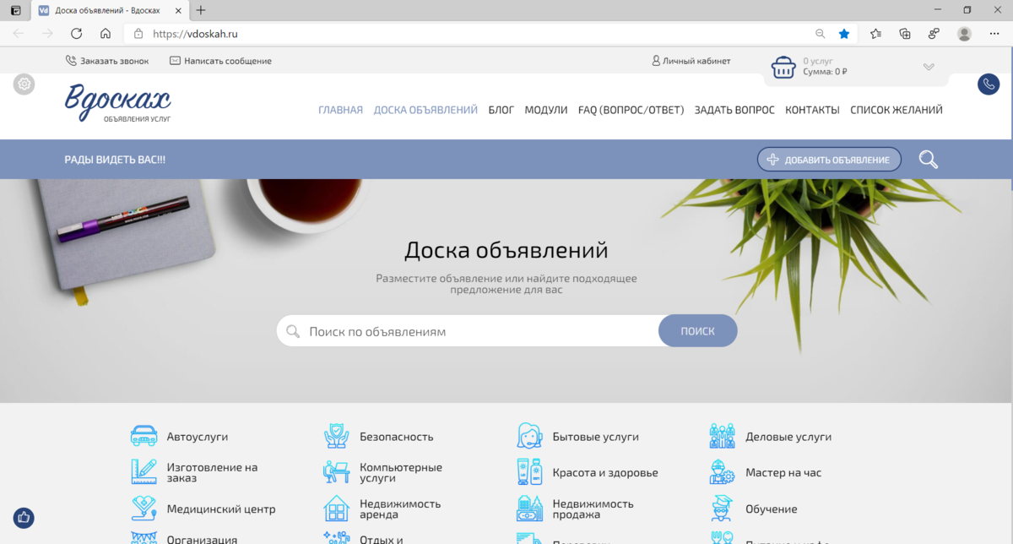The image size is (1013, 544).
Task: Open the browser zoom magnifier icon
Action: click(x=820, y=34)
